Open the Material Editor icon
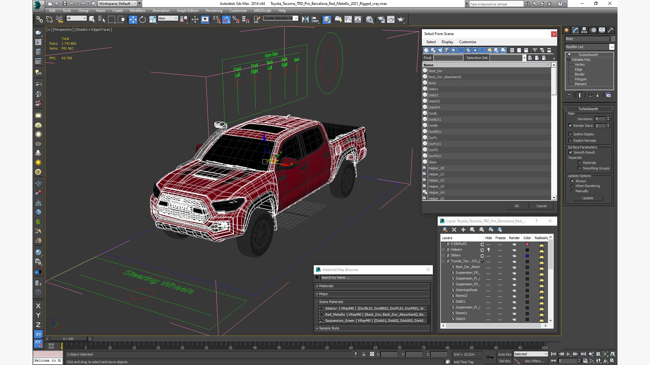This screenshot has height=365, width=650. [x=369, y=19]
